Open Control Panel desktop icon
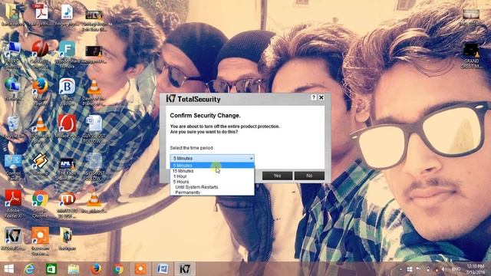Viewport: 491px width, 276px height. pos(12,167)
